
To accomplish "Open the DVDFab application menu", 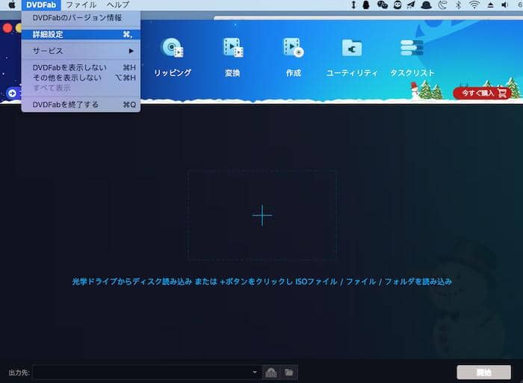I will tap(41, 4).
